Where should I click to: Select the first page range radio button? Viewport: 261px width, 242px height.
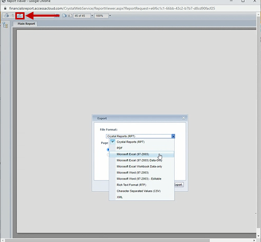tap(108, 149)
